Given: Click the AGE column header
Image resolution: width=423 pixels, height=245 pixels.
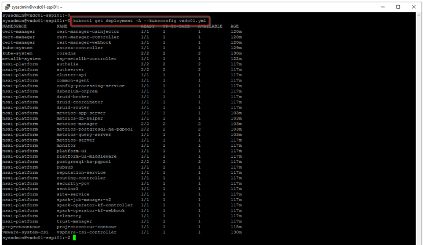Looking at the screenshot, I should coord(234,26).
